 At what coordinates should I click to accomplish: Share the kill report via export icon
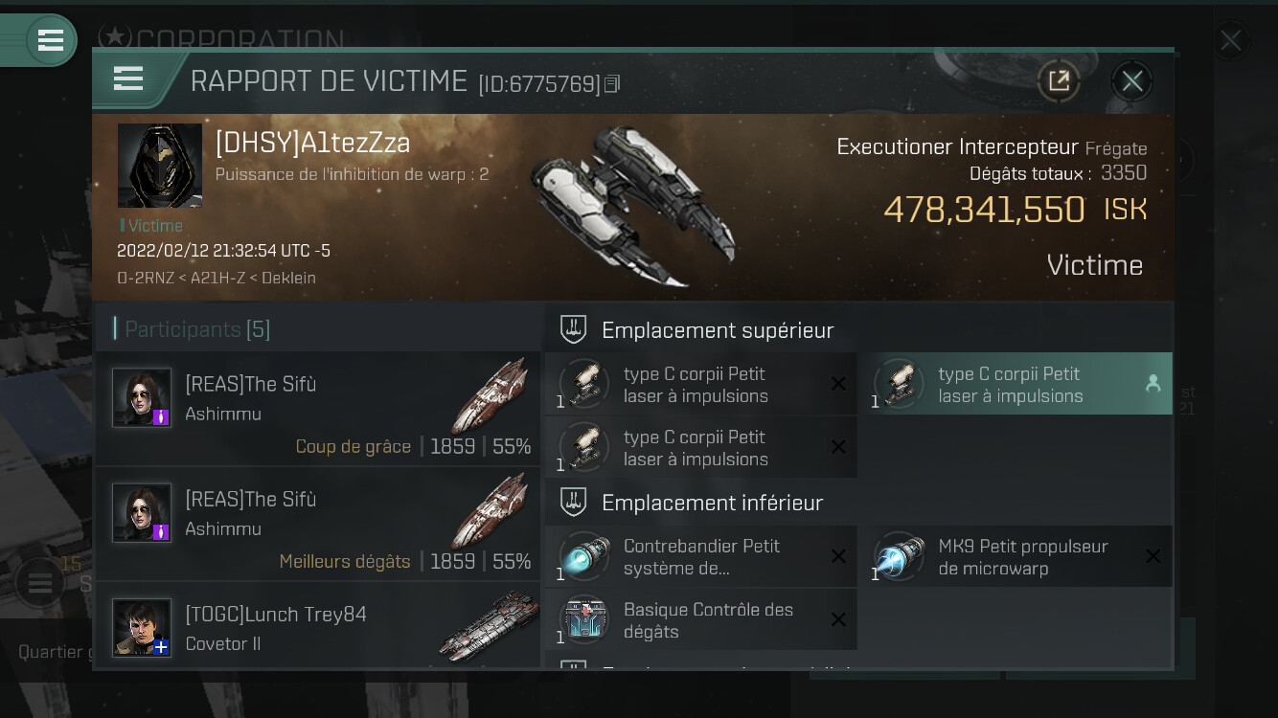[1059, 81]
